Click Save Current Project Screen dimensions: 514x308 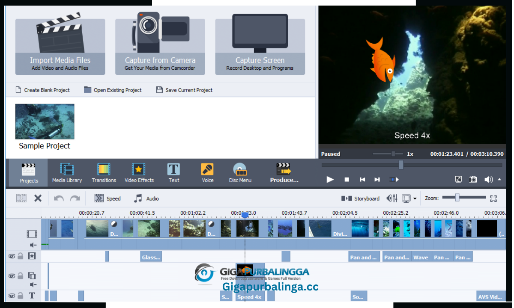tap(184, 90)
